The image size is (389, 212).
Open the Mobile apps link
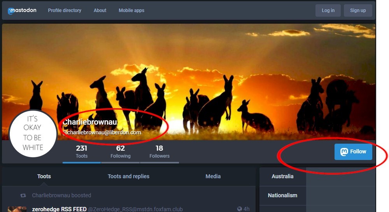(x=131, y=10)
